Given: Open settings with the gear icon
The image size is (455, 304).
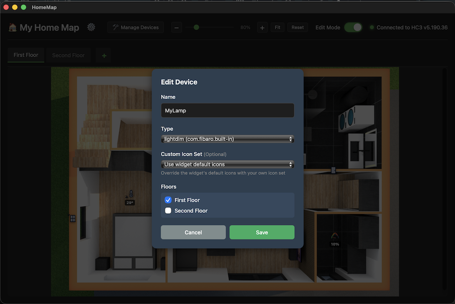Looking at the screenshot, I should (91, 27).
